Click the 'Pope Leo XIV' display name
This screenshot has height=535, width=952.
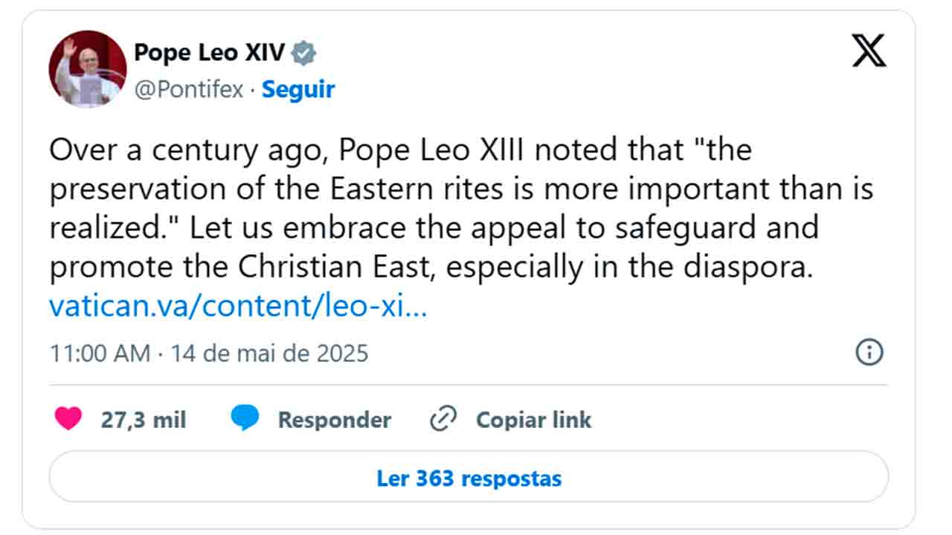coord(210,52)
